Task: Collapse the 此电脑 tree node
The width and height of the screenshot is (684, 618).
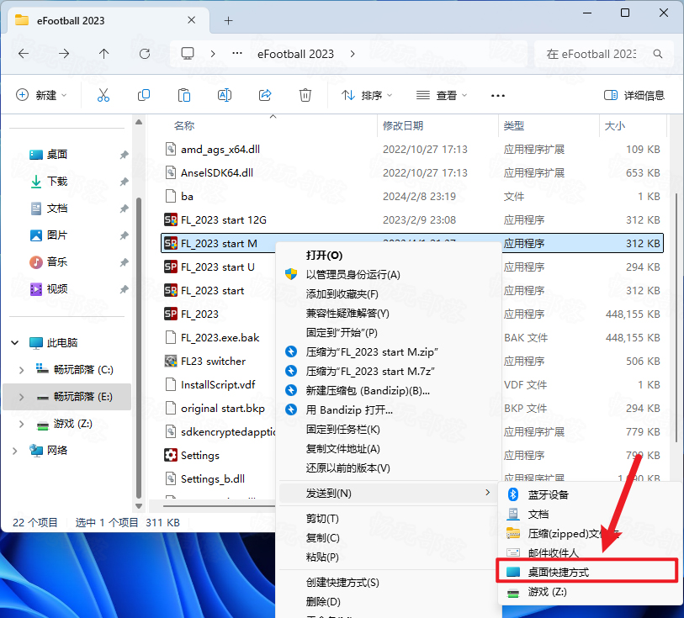Action: [15, 343]
